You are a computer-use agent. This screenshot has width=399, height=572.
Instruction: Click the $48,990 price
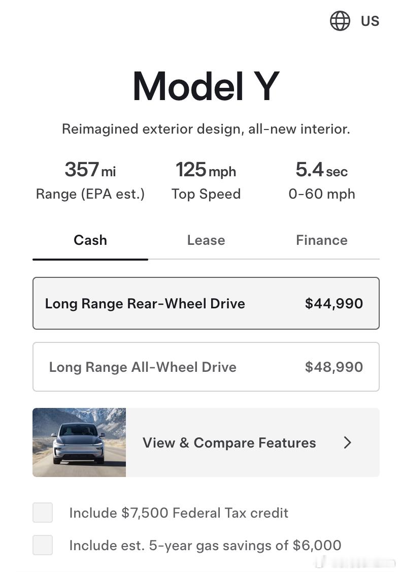pyautogui.click(x=334, y=367)
